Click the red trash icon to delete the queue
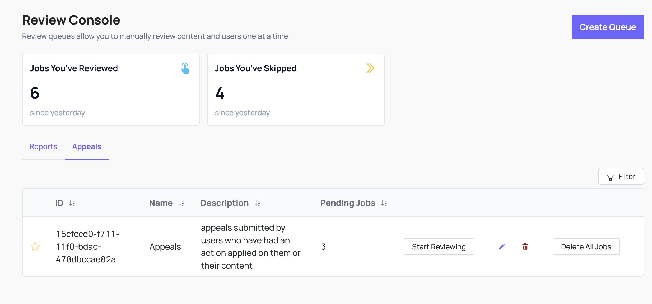This screenshot has height=304, width=652. tap(525, 246)
